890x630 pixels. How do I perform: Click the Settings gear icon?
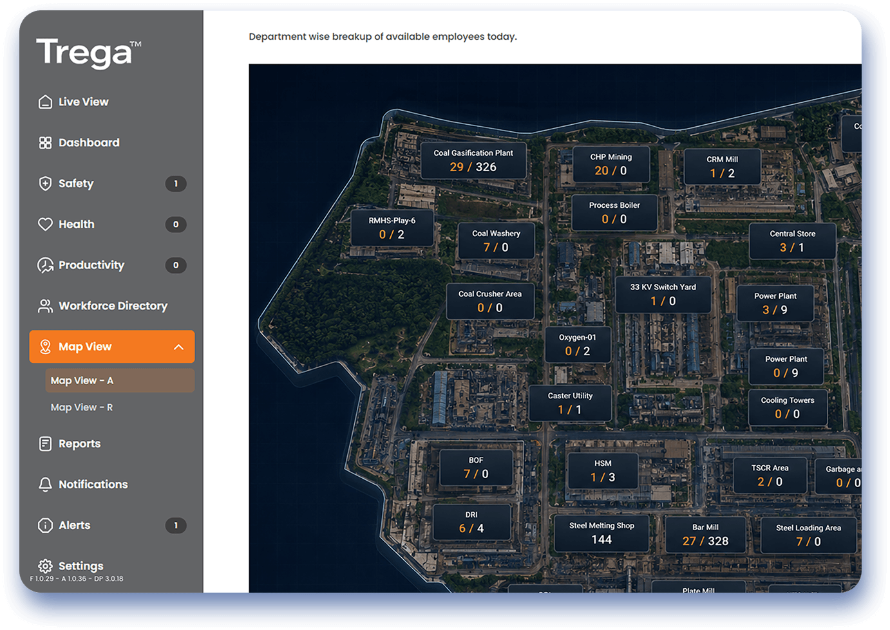[x=45, y=566]
